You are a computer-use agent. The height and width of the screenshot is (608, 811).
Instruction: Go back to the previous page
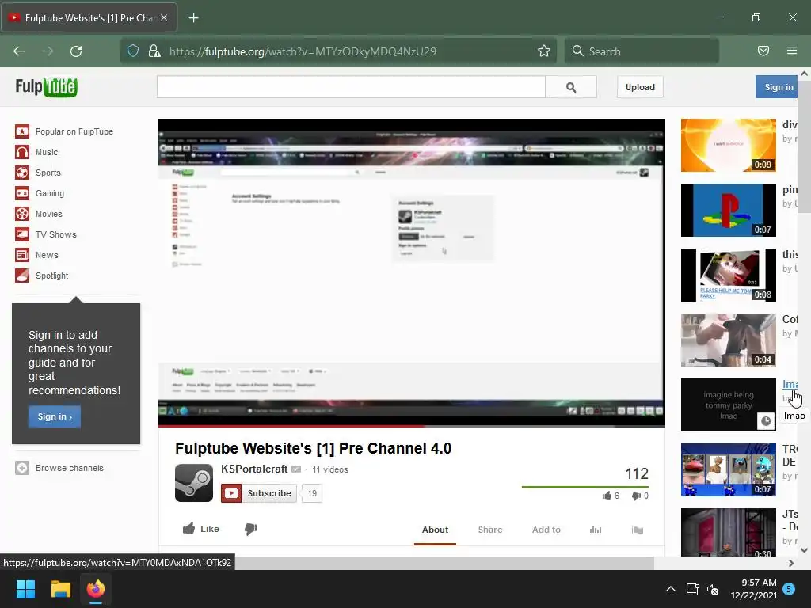click(x=19, y=51)
